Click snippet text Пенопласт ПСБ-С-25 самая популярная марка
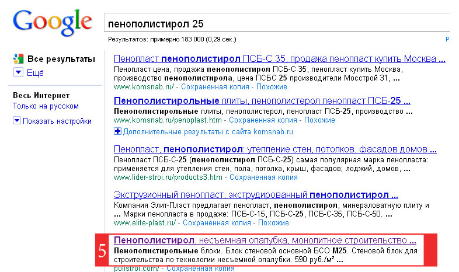Image resolution: width=459 pixels, height=272 pixels. (271, 165)
